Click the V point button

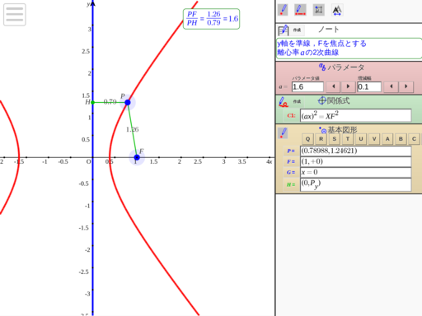click(x=374, y=139)
